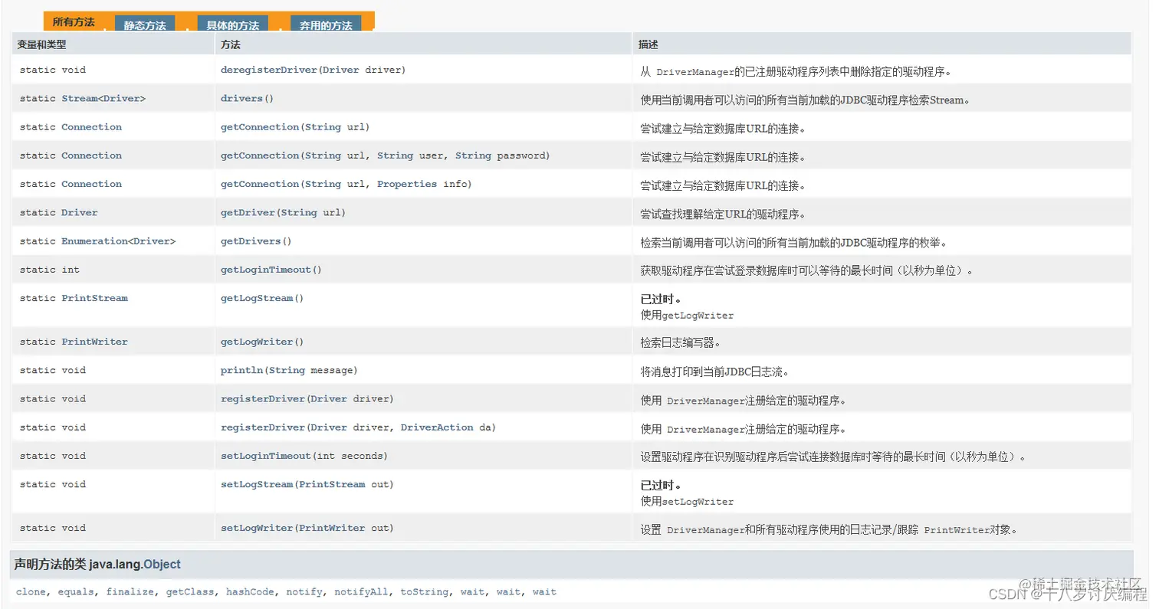Image resolution: width=1159 pixels, height=609 pixels.
Task: Open the inherited notifyAll method link
Action: 361,592
